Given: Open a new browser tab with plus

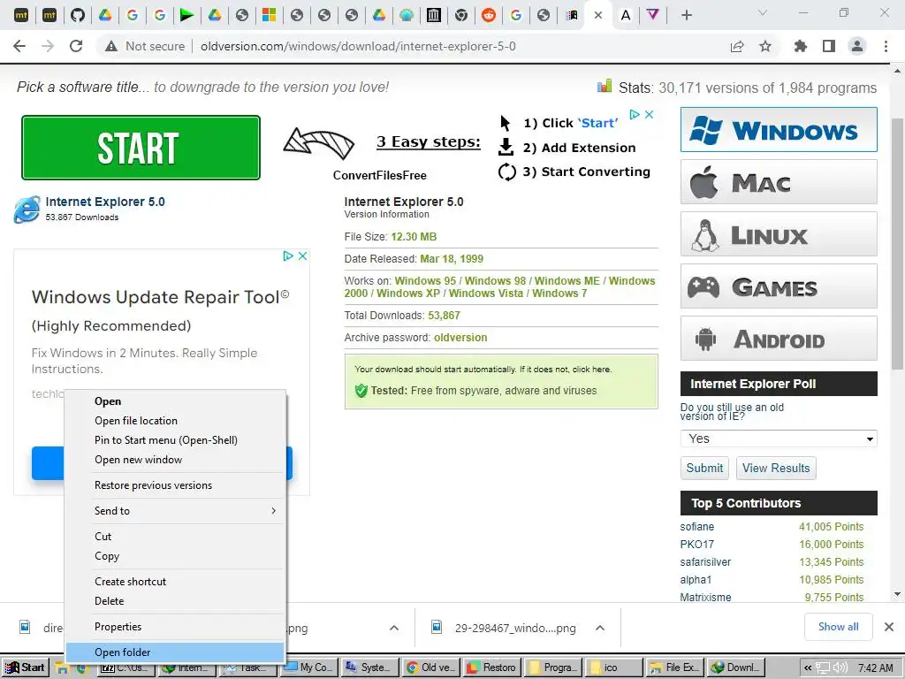Looking at the screenshot, I should (686, 15).
